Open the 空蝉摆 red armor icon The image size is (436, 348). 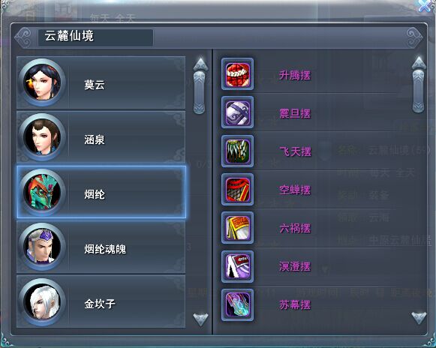(237, 189)
